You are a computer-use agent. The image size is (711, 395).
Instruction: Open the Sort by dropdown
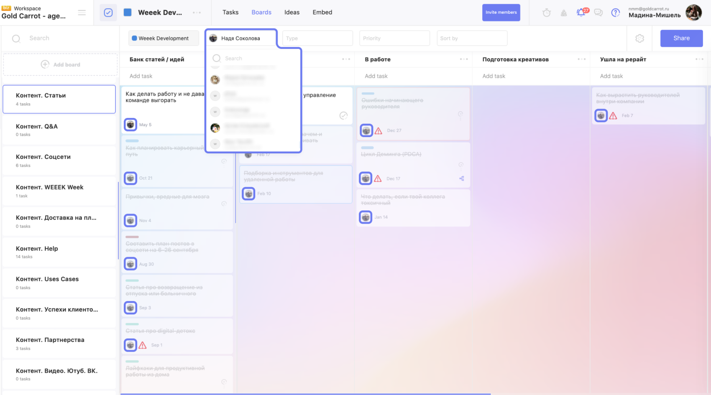[472, 38]
